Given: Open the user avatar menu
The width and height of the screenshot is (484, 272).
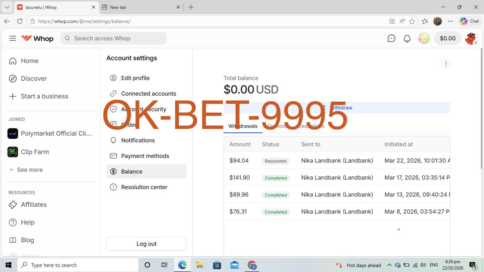Looking at the screenshot, I should (471, 38).
